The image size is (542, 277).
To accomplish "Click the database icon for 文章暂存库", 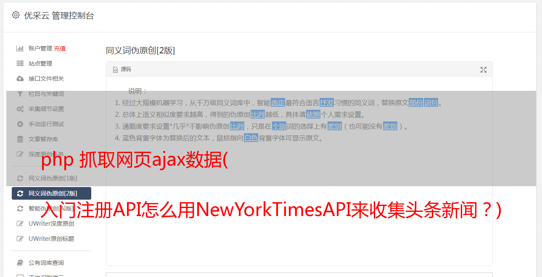I will [20, 139].
